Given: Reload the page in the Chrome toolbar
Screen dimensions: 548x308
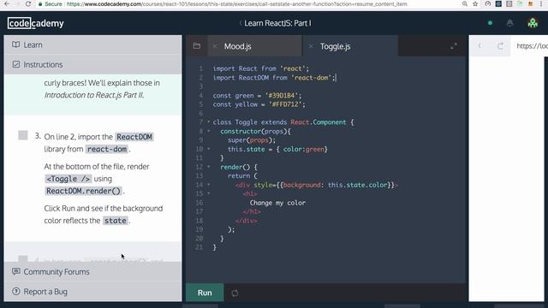Looking at the screenshot, I should (x=28, y=3).
